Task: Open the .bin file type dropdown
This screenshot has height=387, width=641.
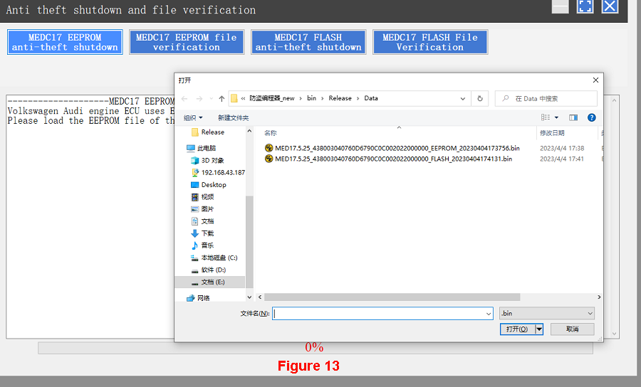Action: (547, 314)
